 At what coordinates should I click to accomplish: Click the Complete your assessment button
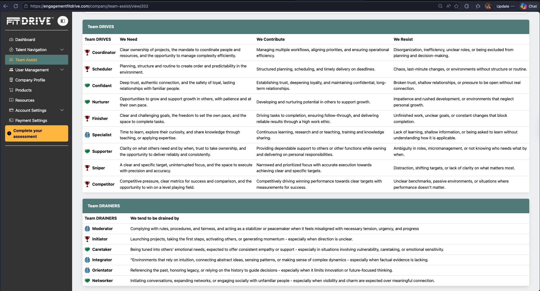click(37, 133)
